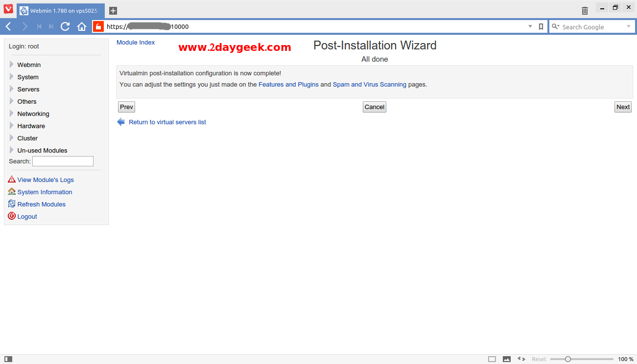Click the Next button
Screen dimensions: 637x364
pyautogui.click(x=623, y=107)
